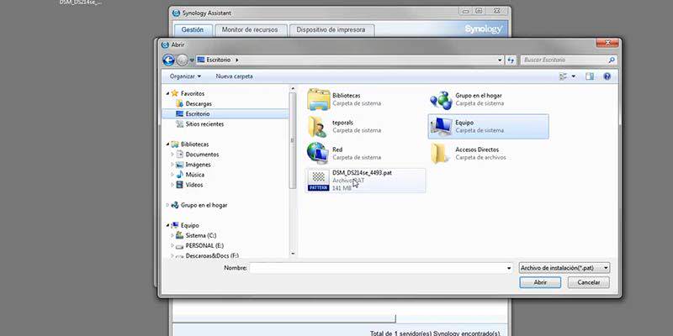Switch to Monitor de recursos tab

coord(249,30)
